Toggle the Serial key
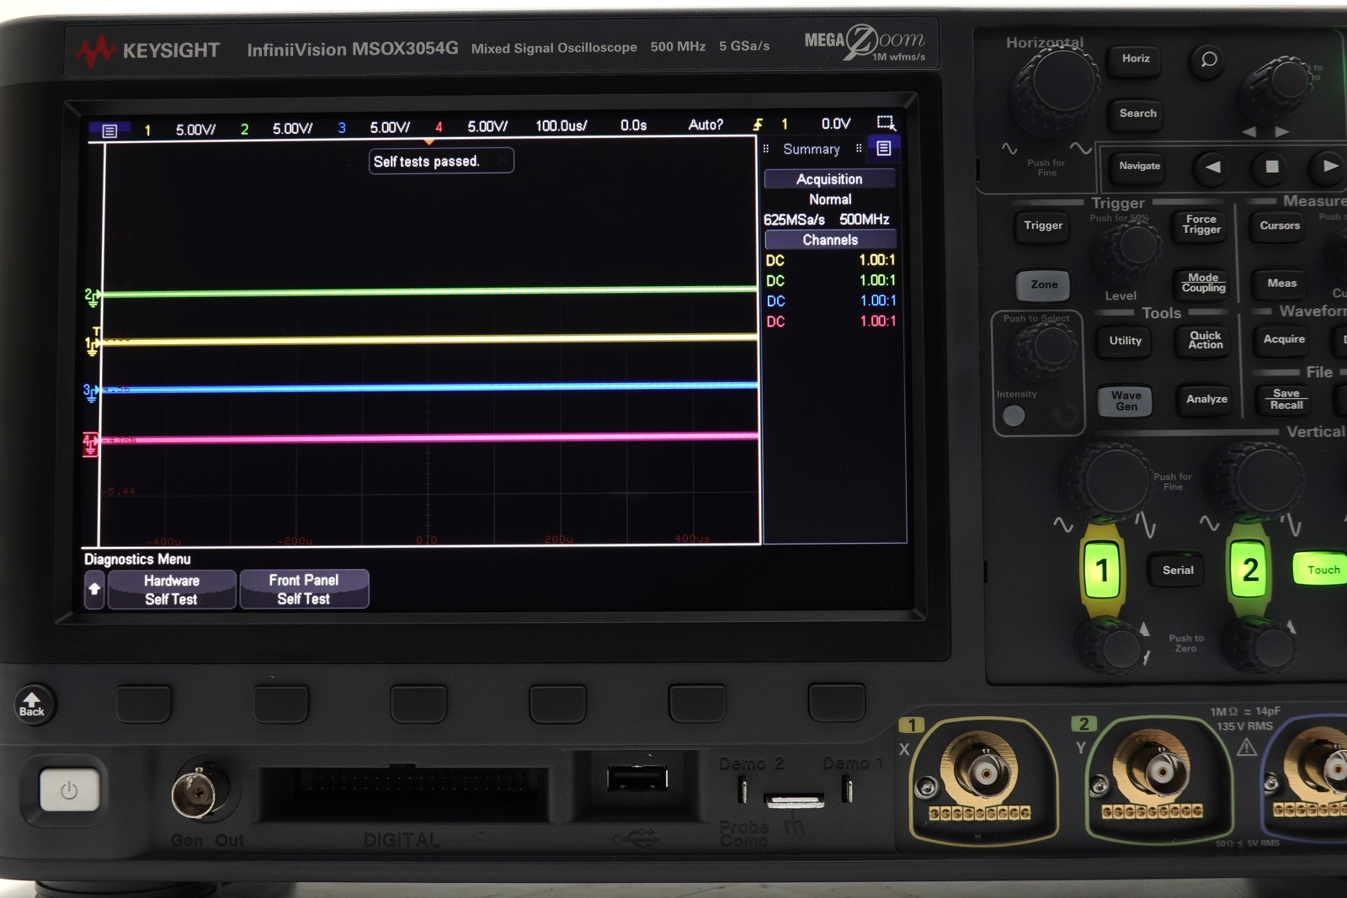The image size is (1347, 898). coord(1178,570)
